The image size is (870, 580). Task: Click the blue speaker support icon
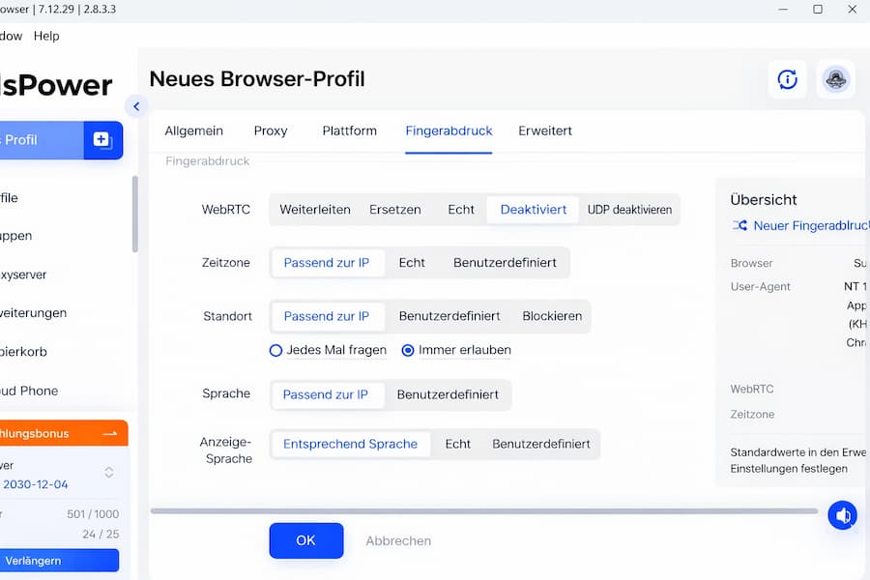[x=842, y=516]
